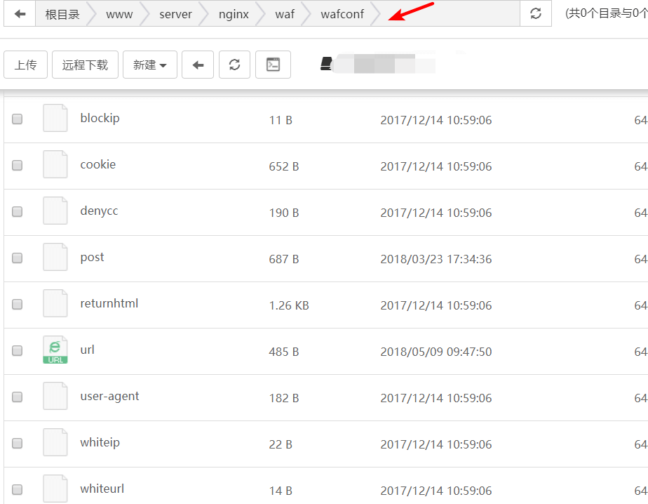Tick the checkbox for blockip
648x504 pixels.
(x=17, y=119)
